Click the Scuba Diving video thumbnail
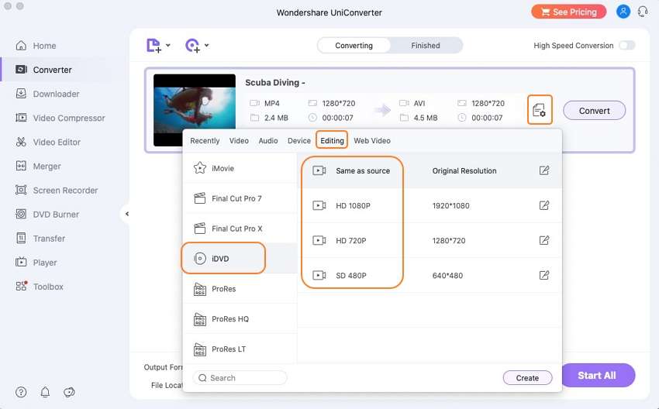 click(194, 110)
